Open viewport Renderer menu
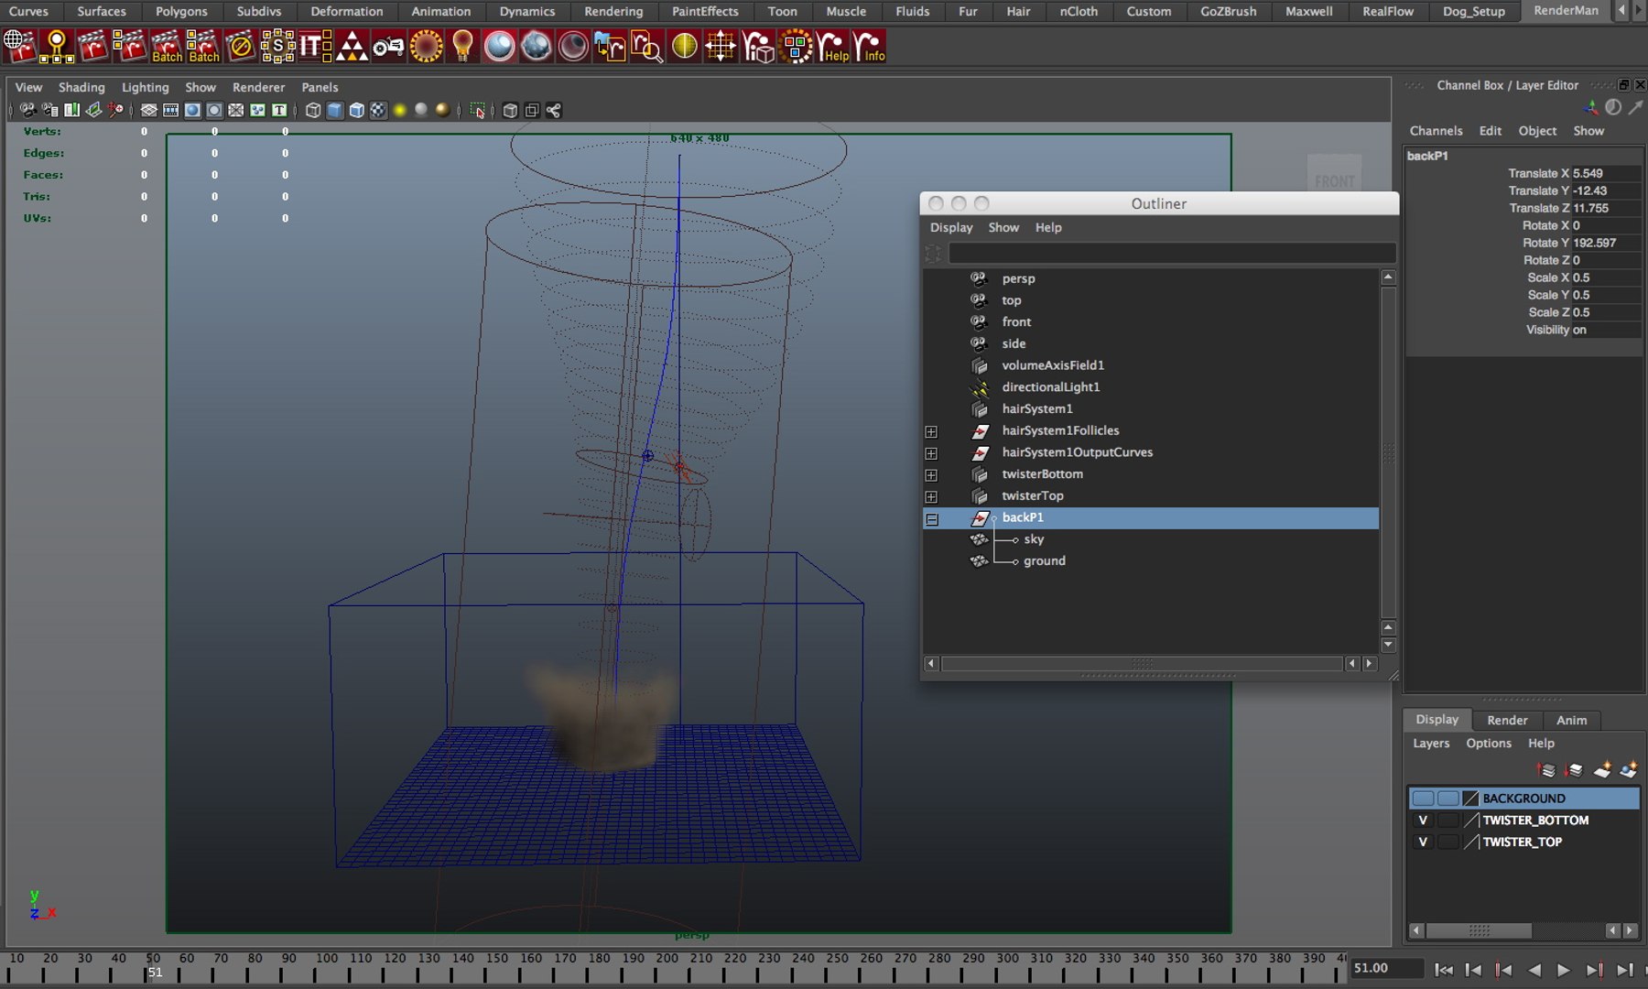 tap(258, 87)
